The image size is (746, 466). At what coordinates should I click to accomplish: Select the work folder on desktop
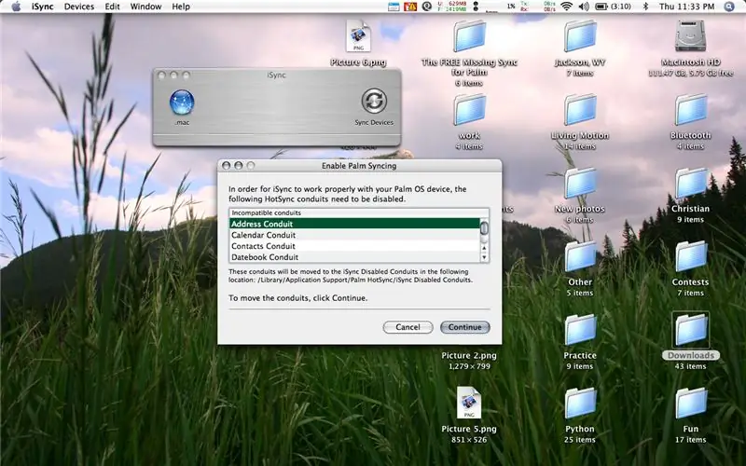pyautogui.click(x=469, y=110)
